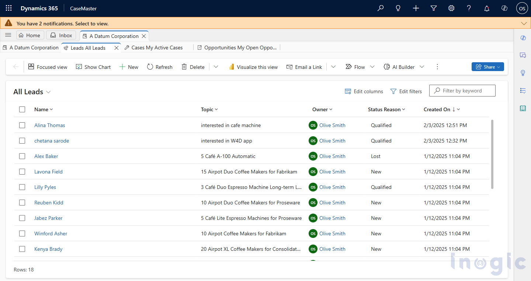Viewport: 531px width, 281px height.
Task: Open the advanced find funnel icon in the header
Action: point(434,8)
